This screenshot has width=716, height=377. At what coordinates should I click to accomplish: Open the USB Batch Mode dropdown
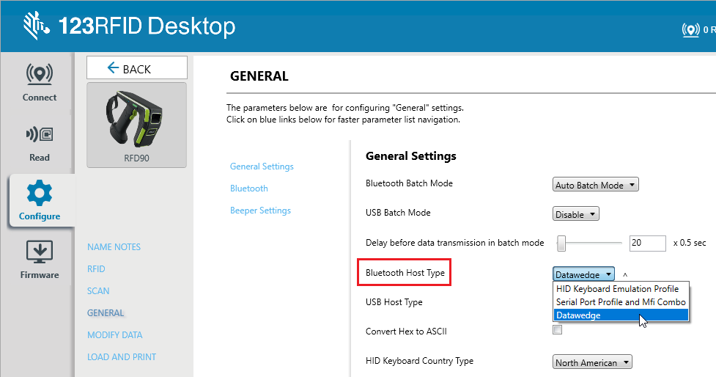point(576,214)
